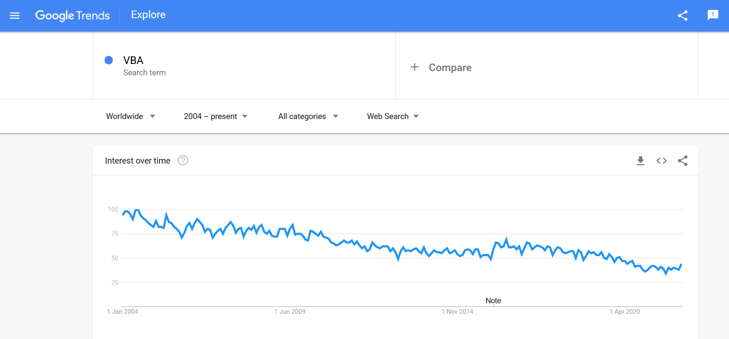The height and width of the screenshot is (339, 729).
Task: Click the Explore page title
Action: (x=148, y=15)
